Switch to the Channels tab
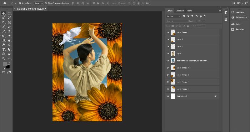The width and height of the screenshot is (250, 132). tap(180, 11)
